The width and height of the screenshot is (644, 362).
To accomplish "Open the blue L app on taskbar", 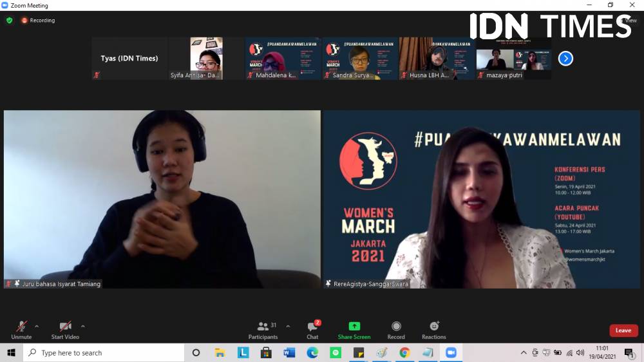I will 243,352.
